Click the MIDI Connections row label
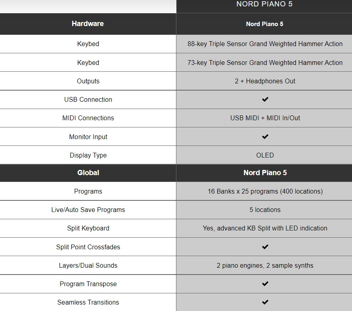Image resolution: width=352 pixels, height=311 pixels. (x=88, y=118)
